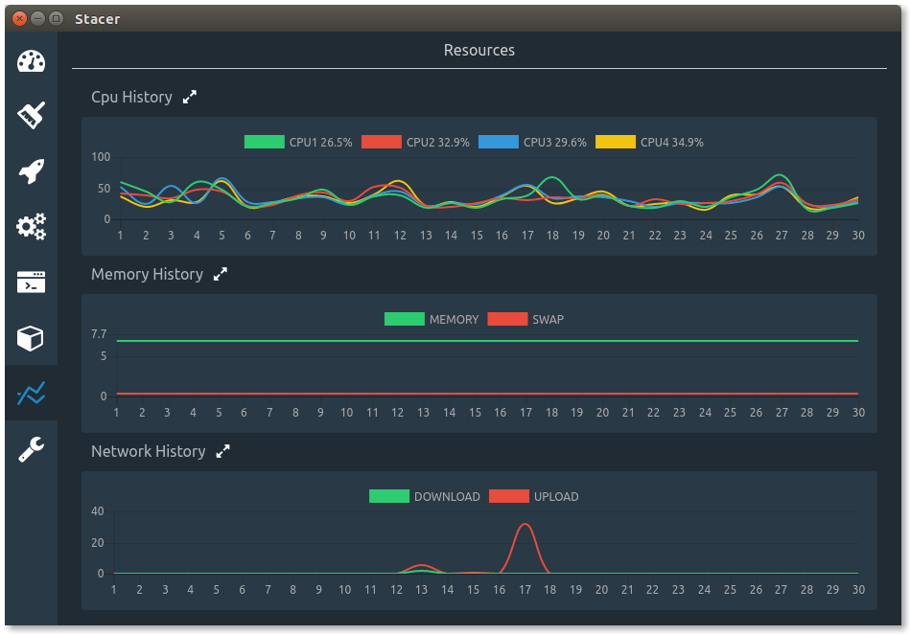Image resolution: width=910 pixels, height=634 pixels.
Task: Toggle CPU1 green legend swatch
Action: pyautogui.click(x=264, y=142)
